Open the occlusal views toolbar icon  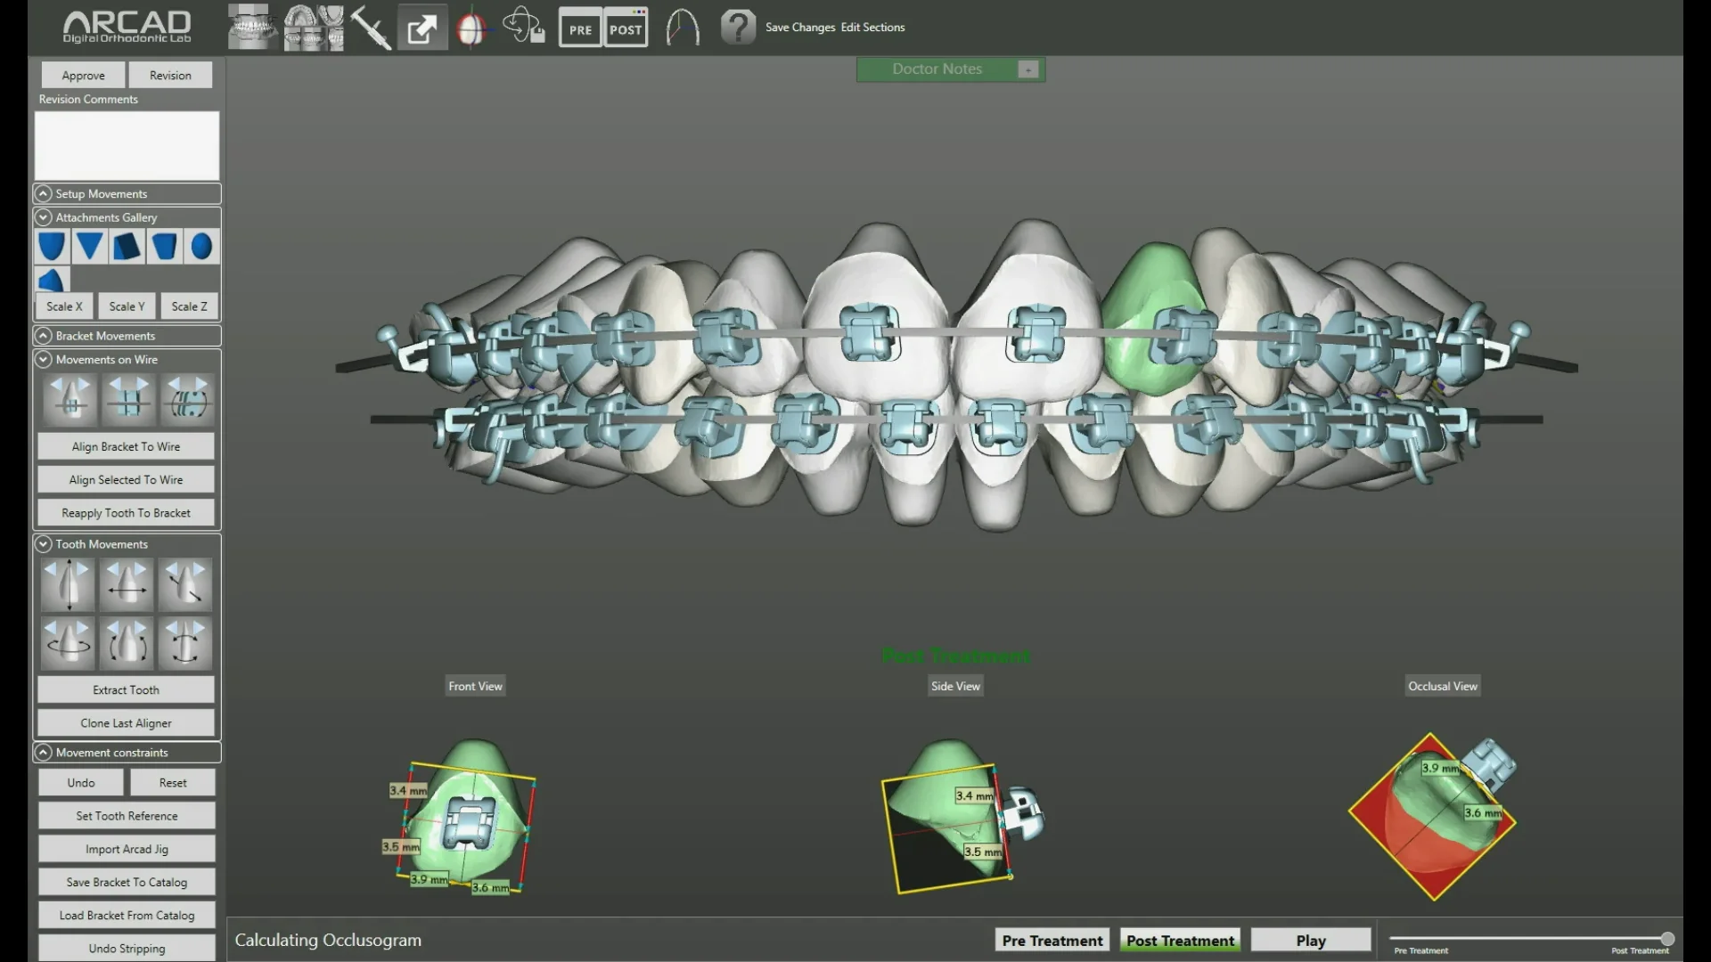tap(314, 27)
